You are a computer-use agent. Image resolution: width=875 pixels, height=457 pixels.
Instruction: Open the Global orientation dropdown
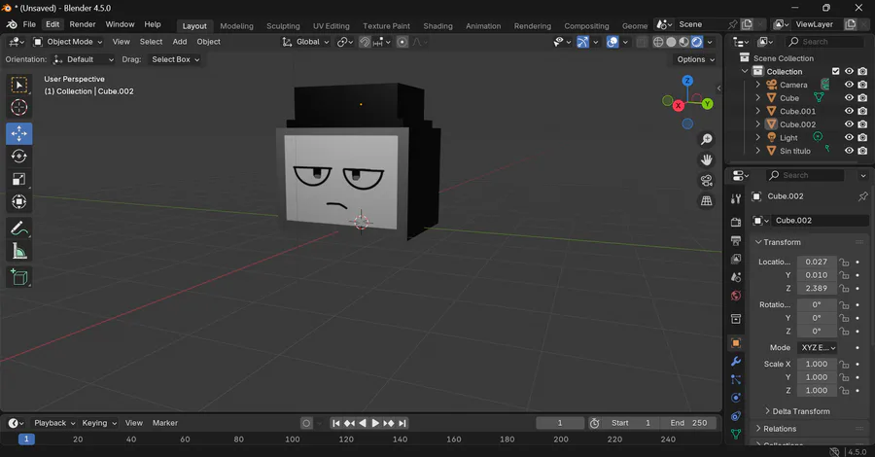click(x=306, y=42)
